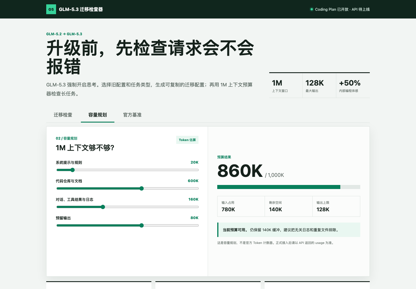
Task: Click the 160K value for 对话、工具结果与日志
Action: click(193, 199)
